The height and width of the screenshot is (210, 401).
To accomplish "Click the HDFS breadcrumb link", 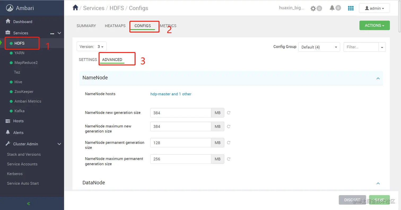I will pyautogui.click(x=117, y=8).
